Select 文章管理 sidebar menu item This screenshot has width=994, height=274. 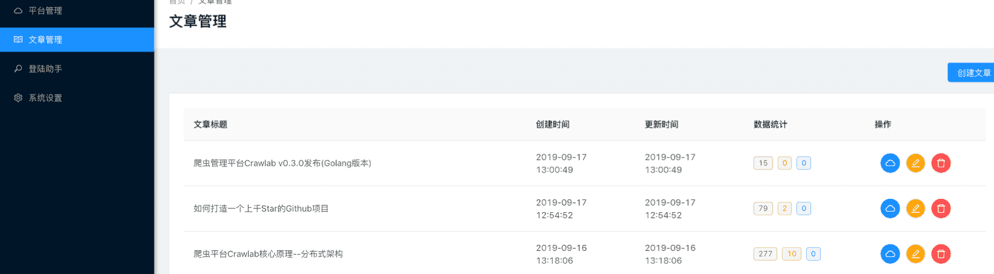(77, 39)
